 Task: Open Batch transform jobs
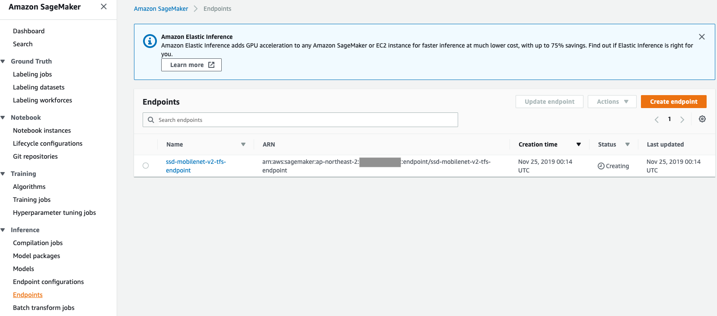[x=44, y=308]
